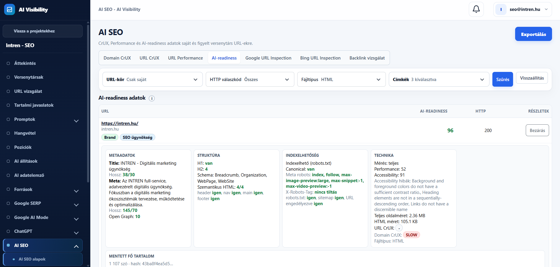Viewport: 560px width, 267px height.
Task: Click the SEO ügynökség tag
Action: click(x=137, y=137)
